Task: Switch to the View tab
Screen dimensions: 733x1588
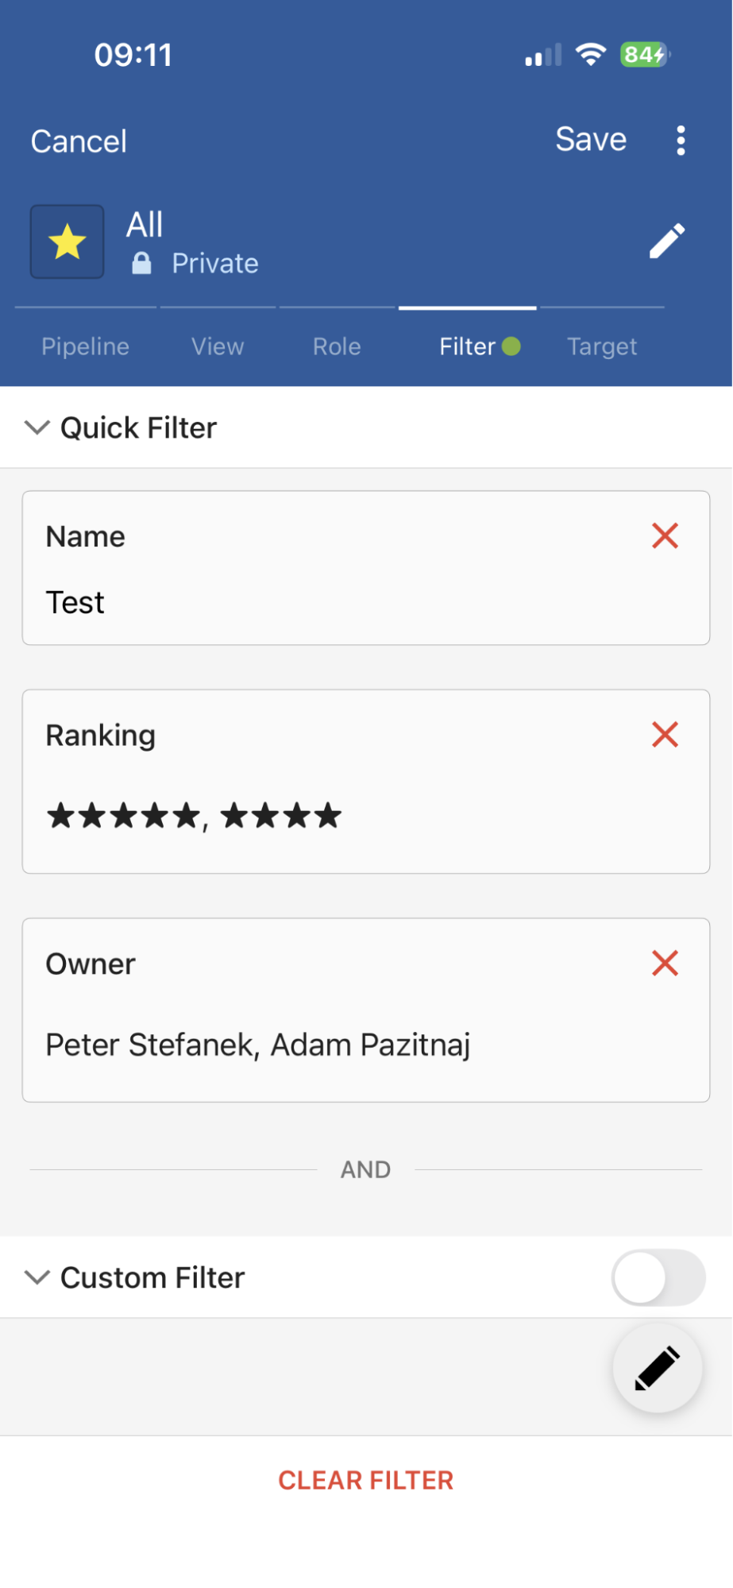Action: point(218,346)
